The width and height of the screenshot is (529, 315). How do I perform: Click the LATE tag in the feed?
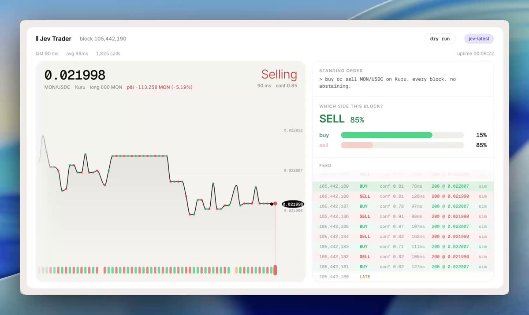point(365,277)
